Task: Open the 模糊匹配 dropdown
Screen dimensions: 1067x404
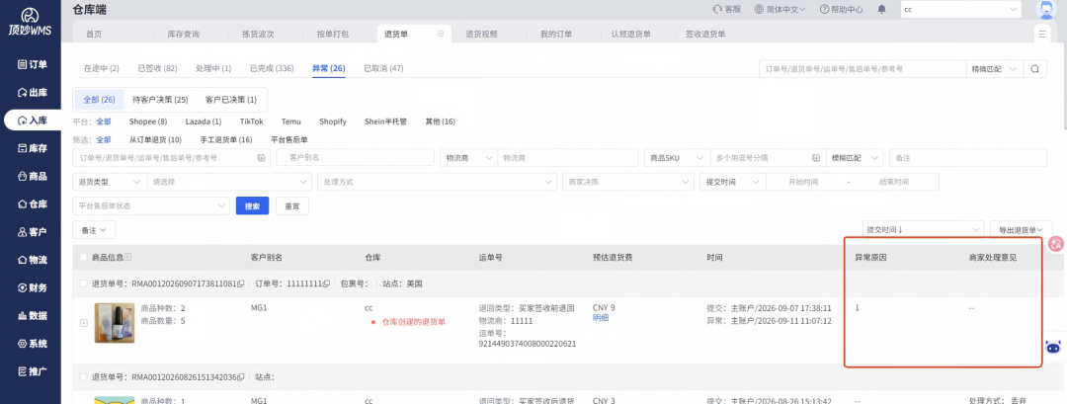Action: click(x=855, y=158)
